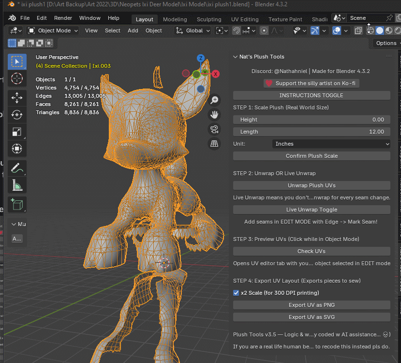The height and width of the screenshot is (363, 401).
Task: Open the Global orientation dropdown
Action: [193, 30]
